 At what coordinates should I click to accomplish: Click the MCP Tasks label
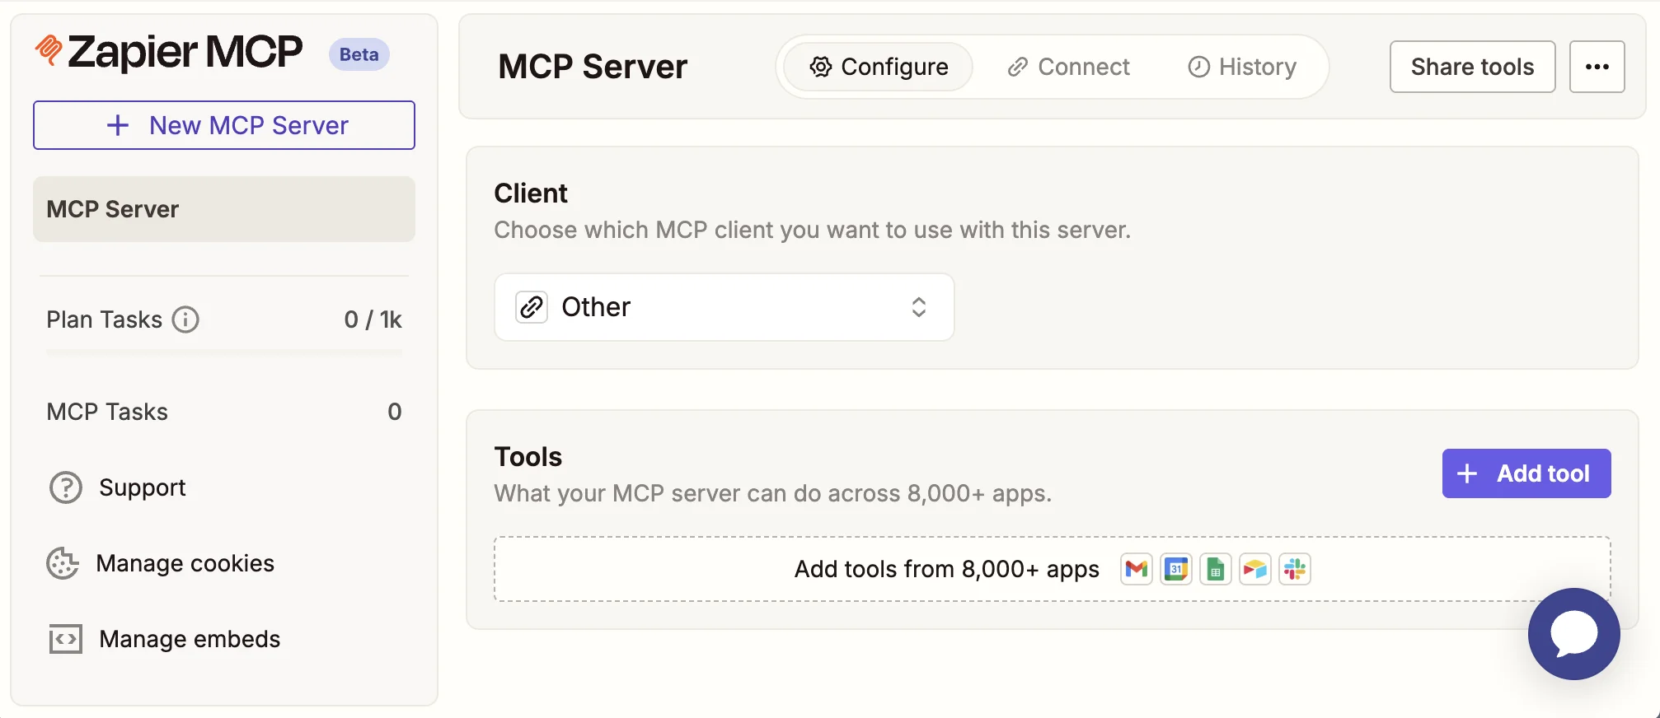(107, 412)
